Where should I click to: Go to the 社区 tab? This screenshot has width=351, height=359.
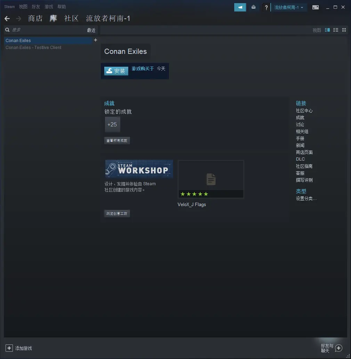(72, 18)
